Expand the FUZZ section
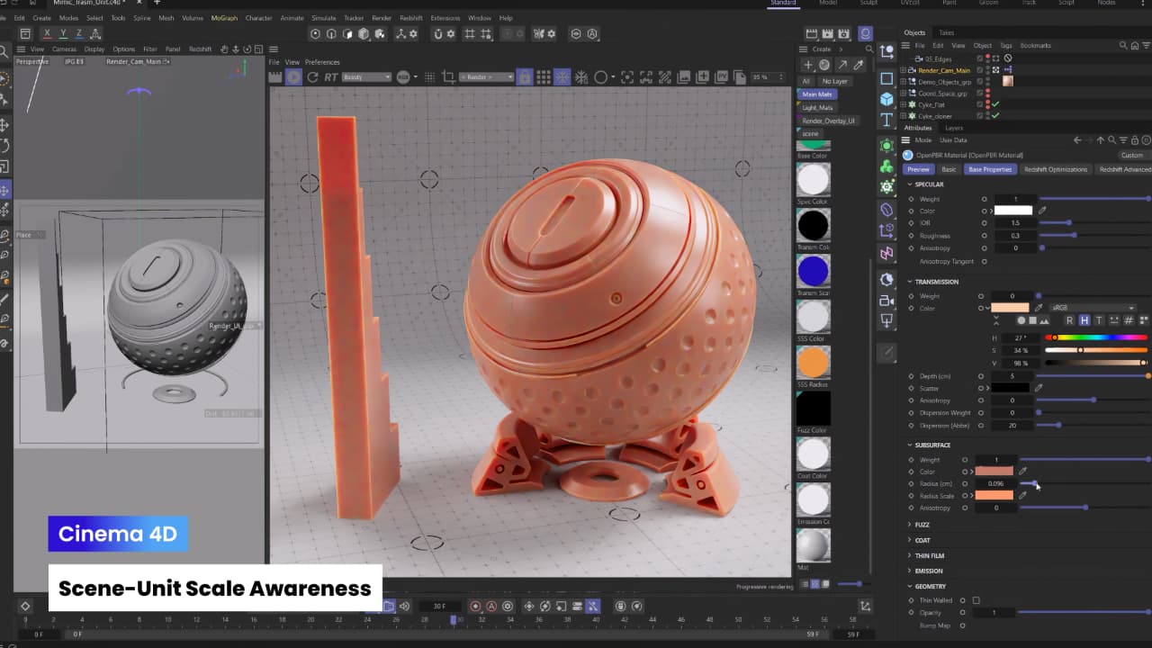Viewport: 1152px width, 648px height. tap(909, 524)
